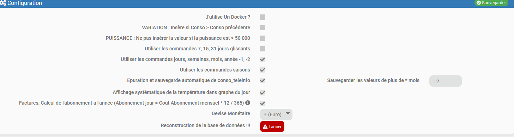Uncheck commandes jours, semaines, mois, année

[x=263, y=59]
